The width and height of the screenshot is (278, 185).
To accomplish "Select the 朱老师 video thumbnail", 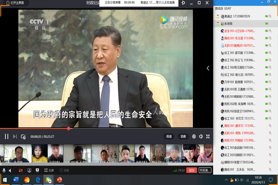I will 18,154.
